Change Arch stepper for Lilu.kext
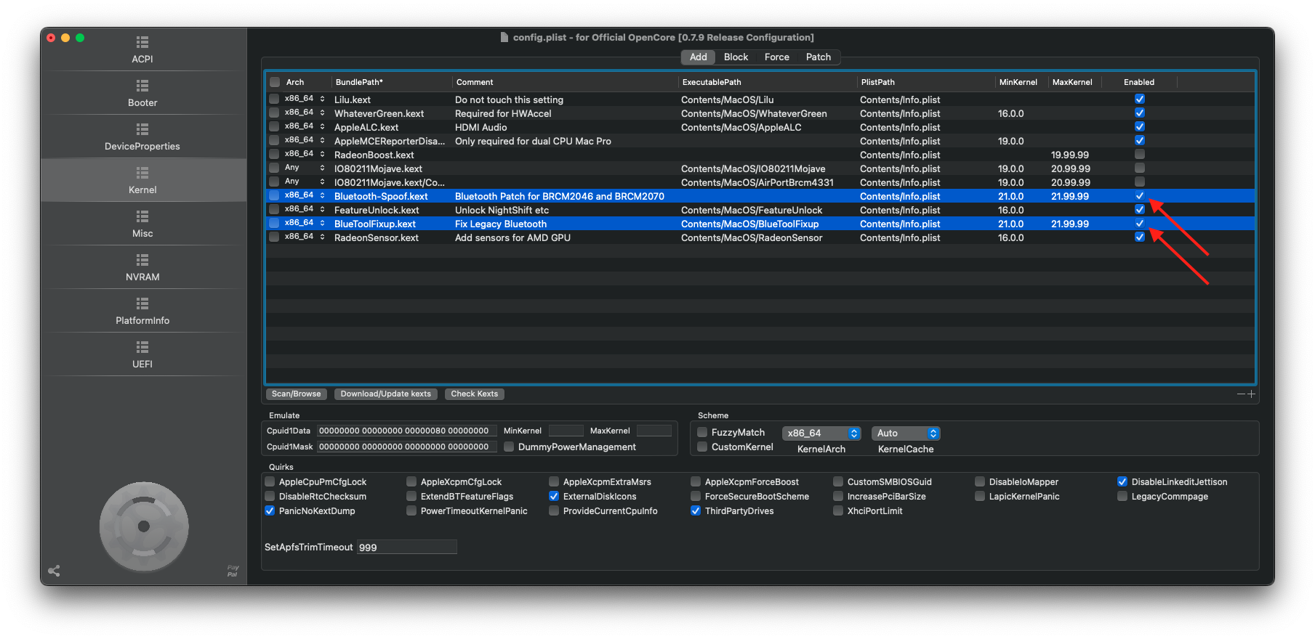 tap(322, 99)
